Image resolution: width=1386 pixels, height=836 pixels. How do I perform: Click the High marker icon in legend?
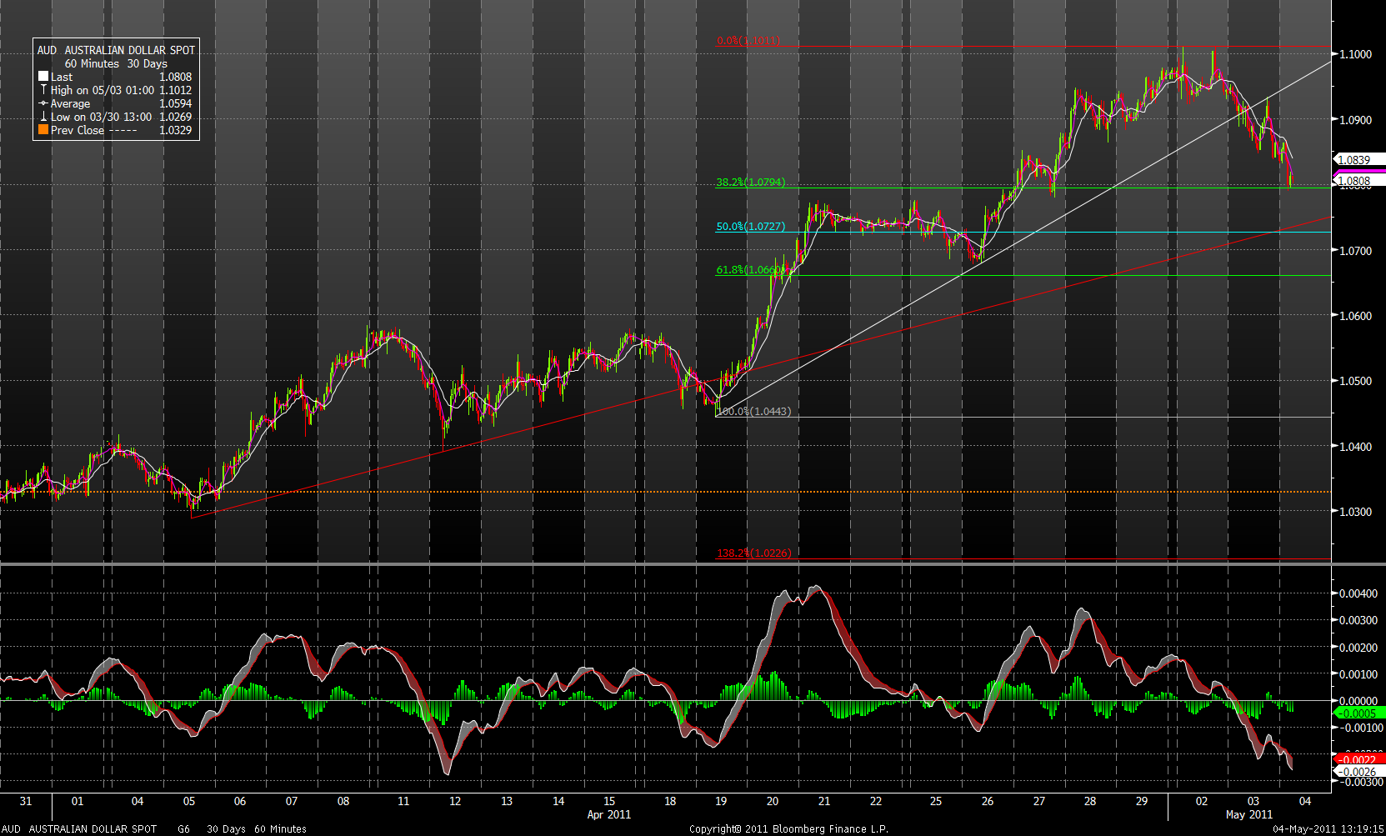click(43, 90)
